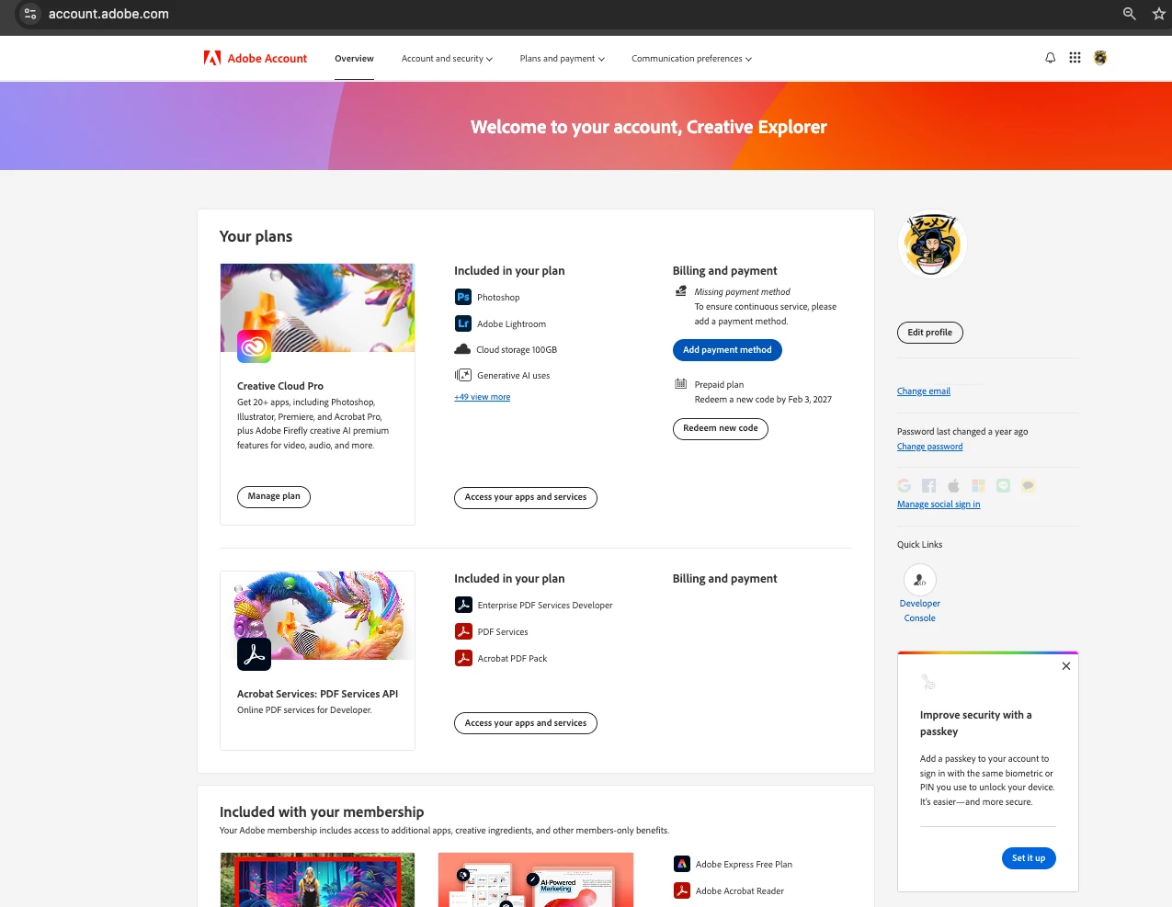This screenshot has width=1172, height=907.
Task: Click the 'Missing payment method' notice text
Action: pos(742,292)
